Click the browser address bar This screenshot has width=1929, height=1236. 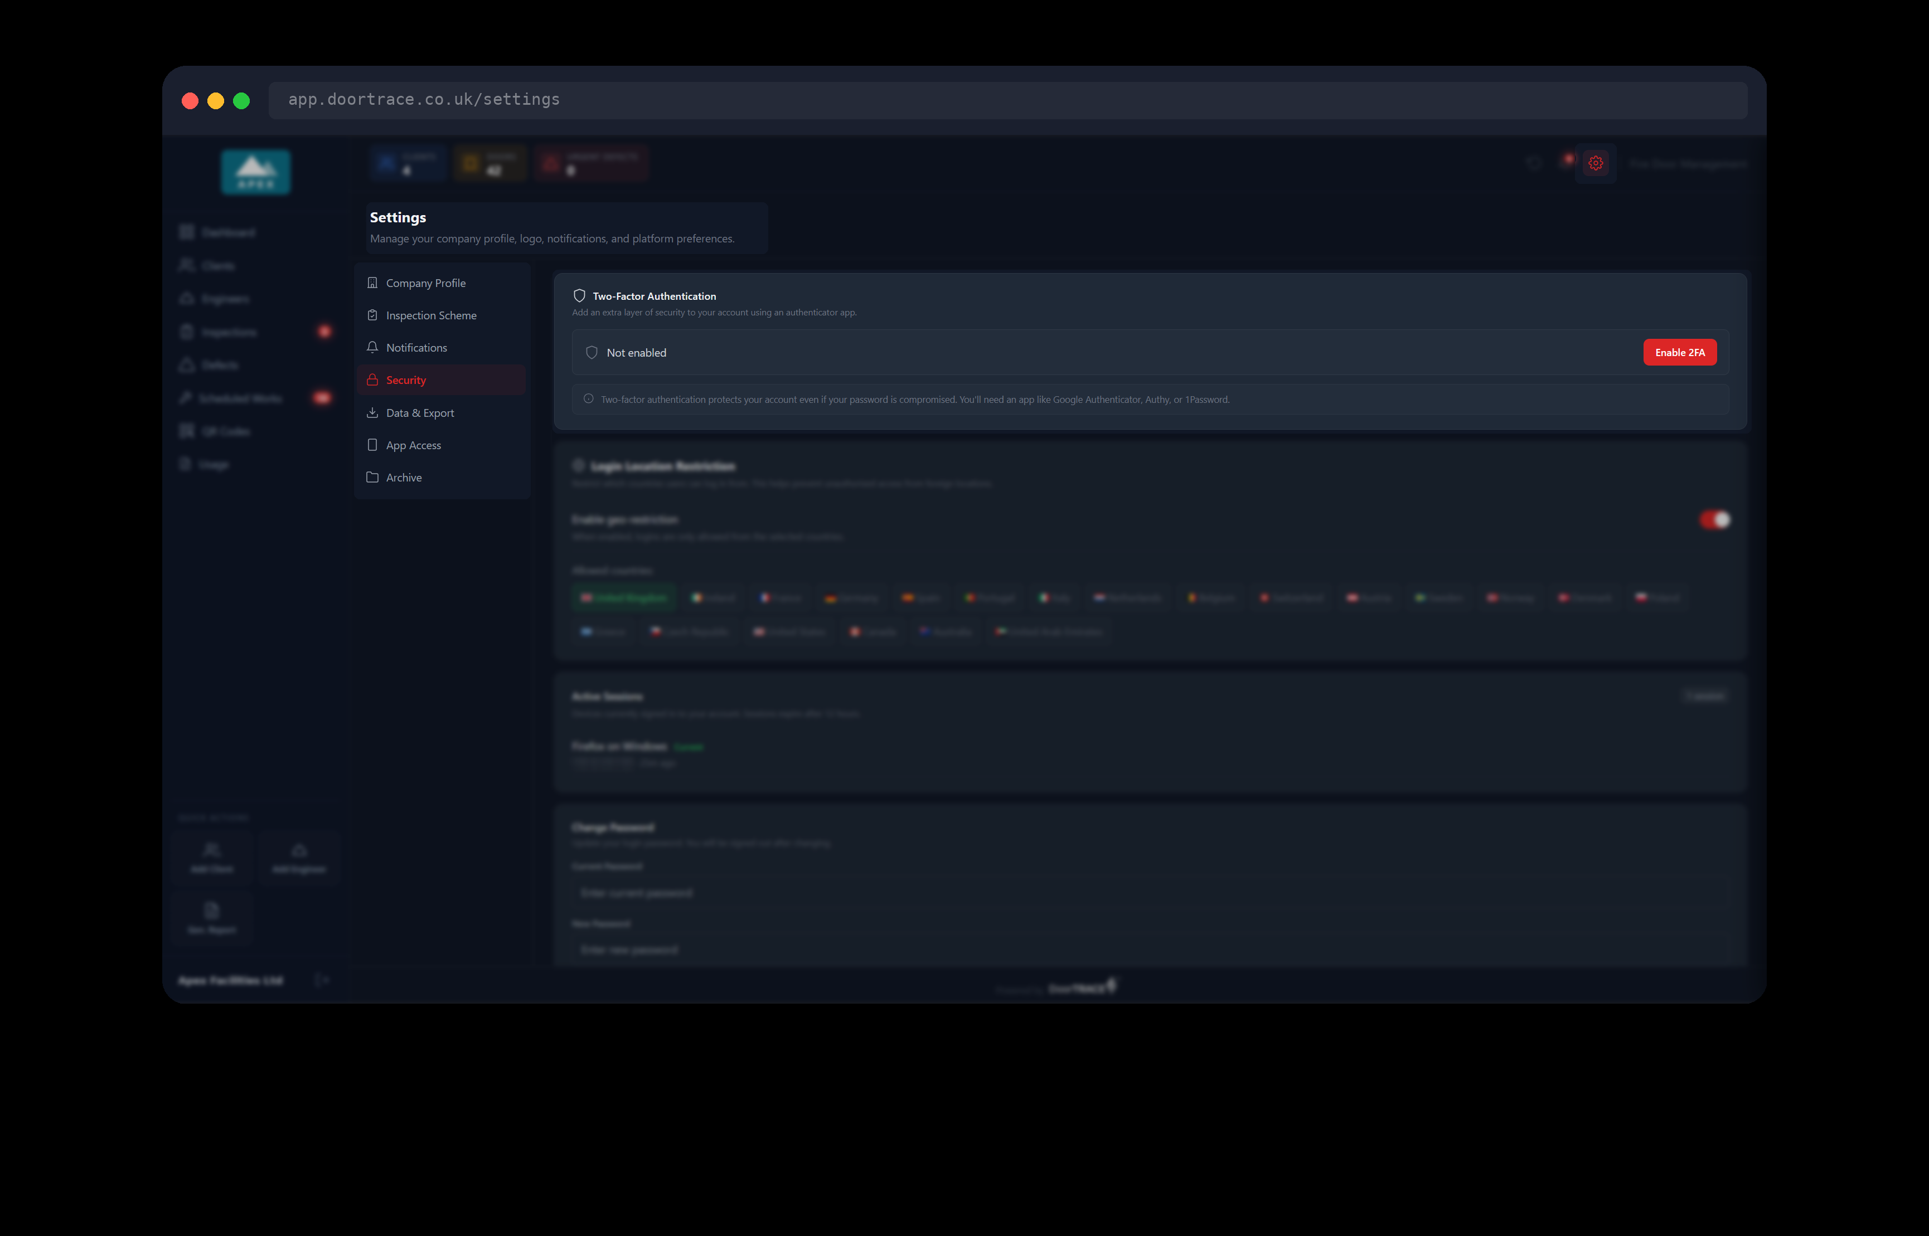[x=1007, y=100]
